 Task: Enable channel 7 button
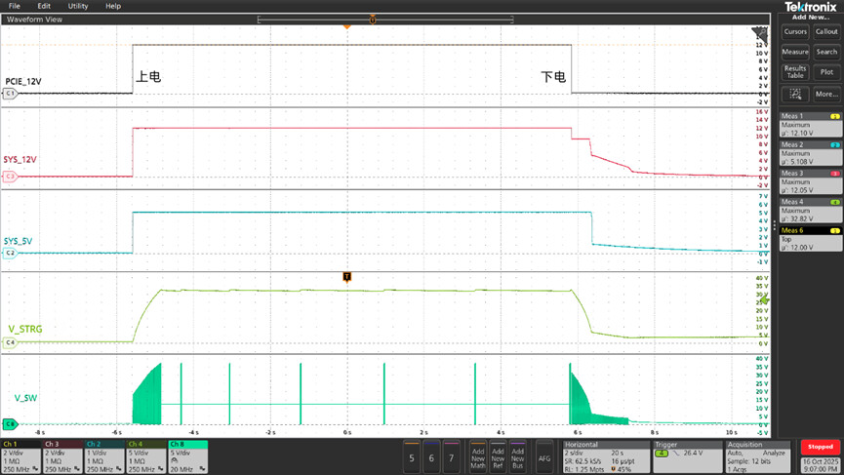coord(451,456)
